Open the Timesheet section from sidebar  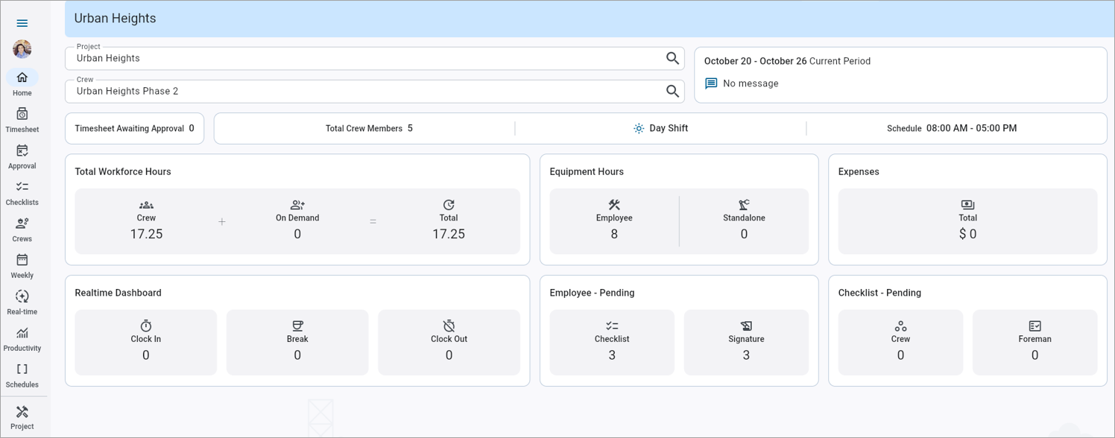pos(22,118)
